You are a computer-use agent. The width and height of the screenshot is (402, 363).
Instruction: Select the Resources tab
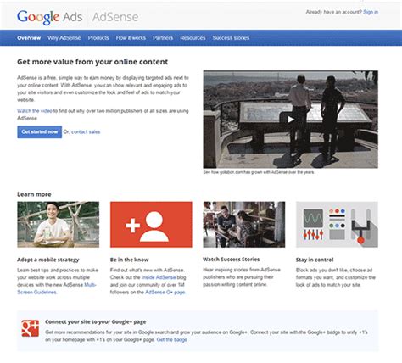(193, 38)
